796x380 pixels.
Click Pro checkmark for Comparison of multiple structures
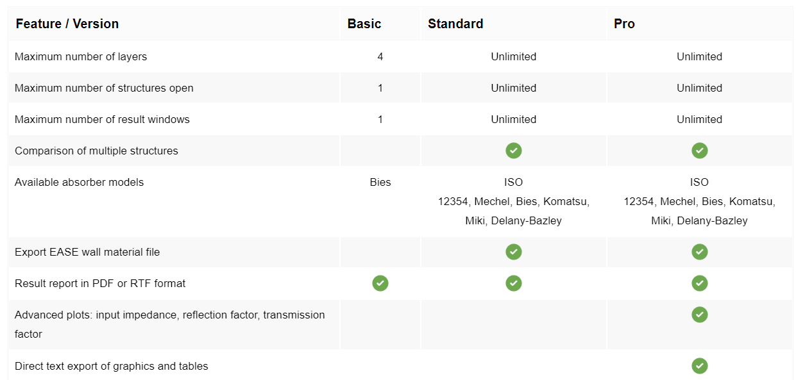(699, 151)
